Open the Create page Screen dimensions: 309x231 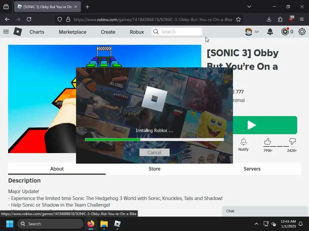[108, 32]
